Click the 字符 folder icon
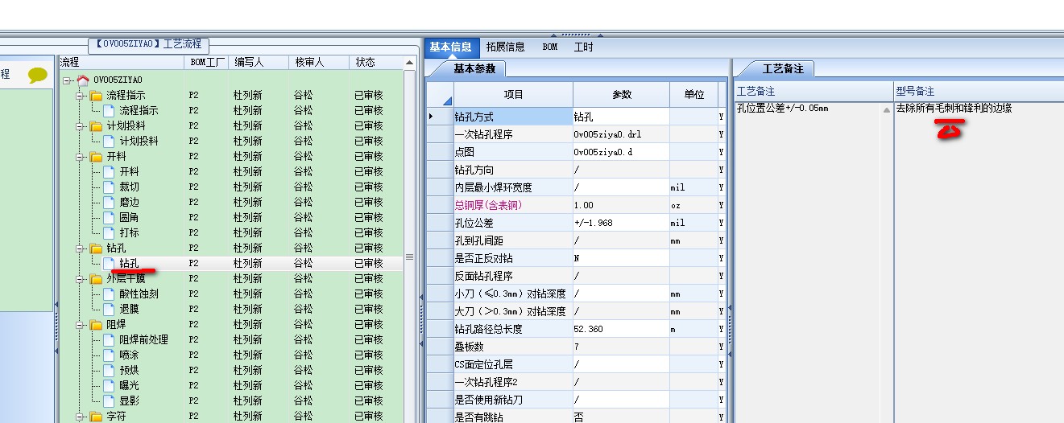 97,417
